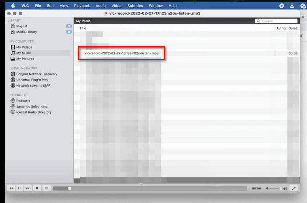Open the VLC application menu
The width and height of the screenshot is (307, 203).
pyautogui.click(x=25, y=6)
